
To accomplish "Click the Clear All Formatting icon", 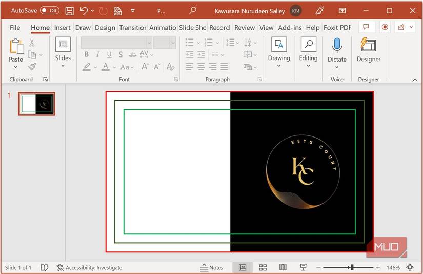I will 170,66.
